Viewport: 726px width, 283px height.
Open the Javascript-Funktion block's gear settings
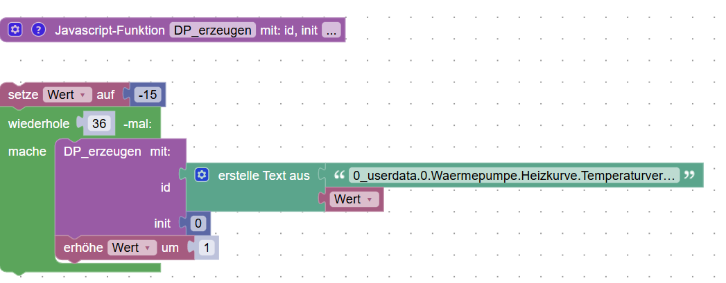(x=16, y=30)
